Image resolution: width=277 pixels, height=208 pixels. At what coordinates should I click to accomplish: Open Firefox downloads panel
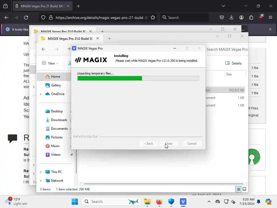tap(232, 18)
